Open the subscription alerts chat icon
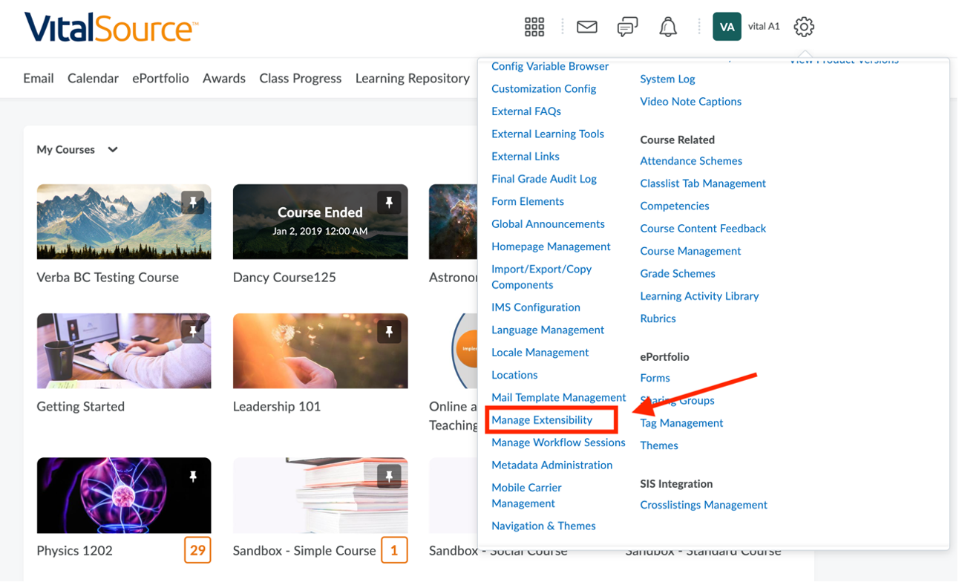Screen dimensions: 959x585 [x=627, y=27]
